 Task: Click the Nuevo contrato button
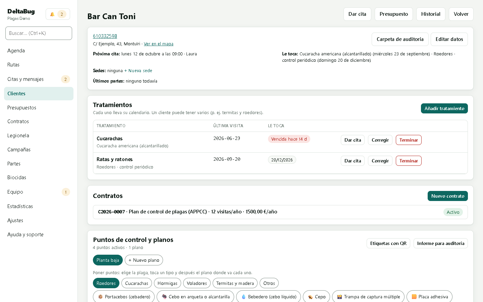point(448,196)
